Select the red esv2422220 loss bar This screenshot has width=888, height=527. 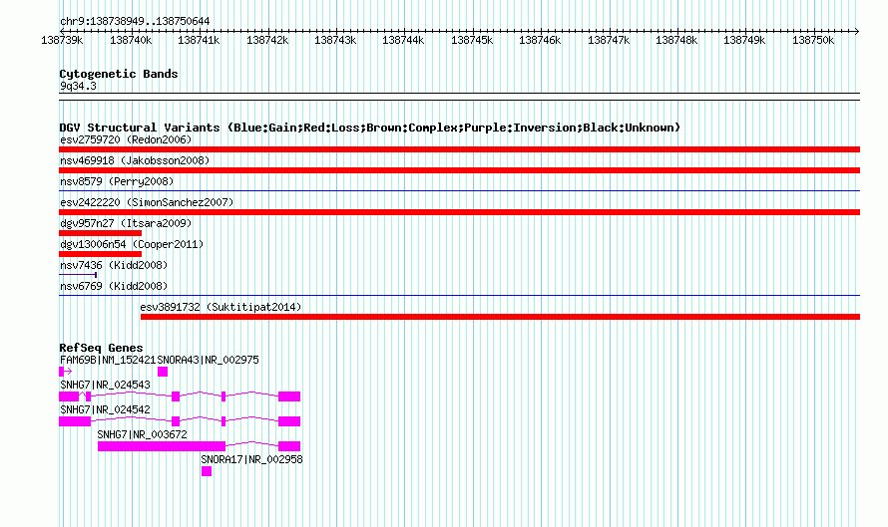[459, 212]
